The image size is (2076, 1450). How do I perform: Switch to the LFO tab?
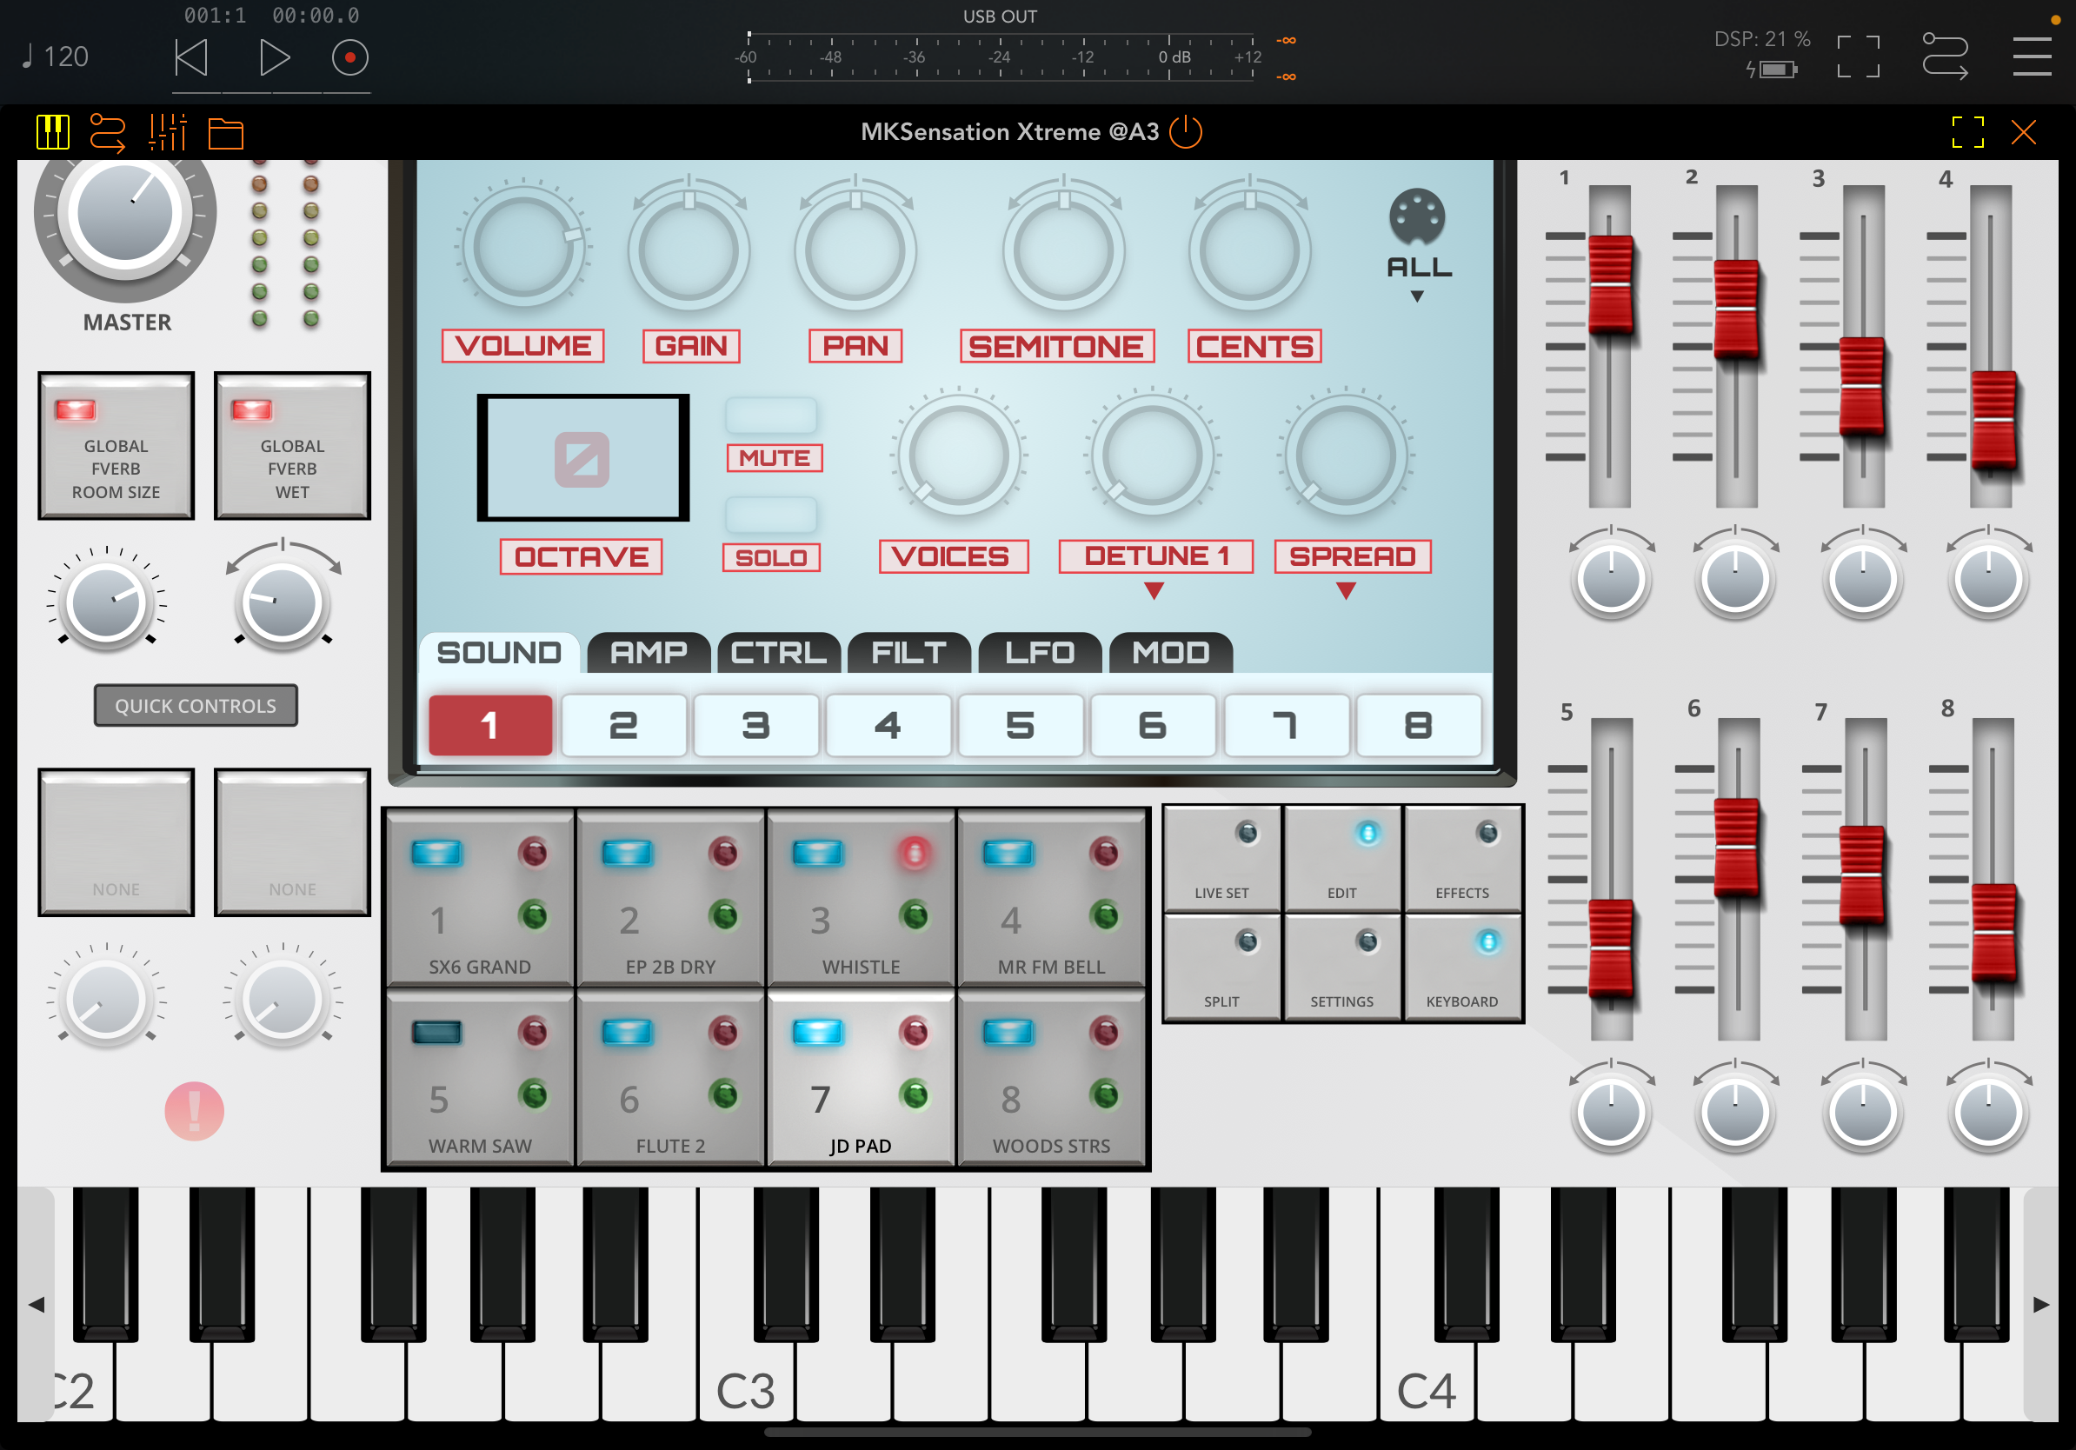click(1040, 653)
